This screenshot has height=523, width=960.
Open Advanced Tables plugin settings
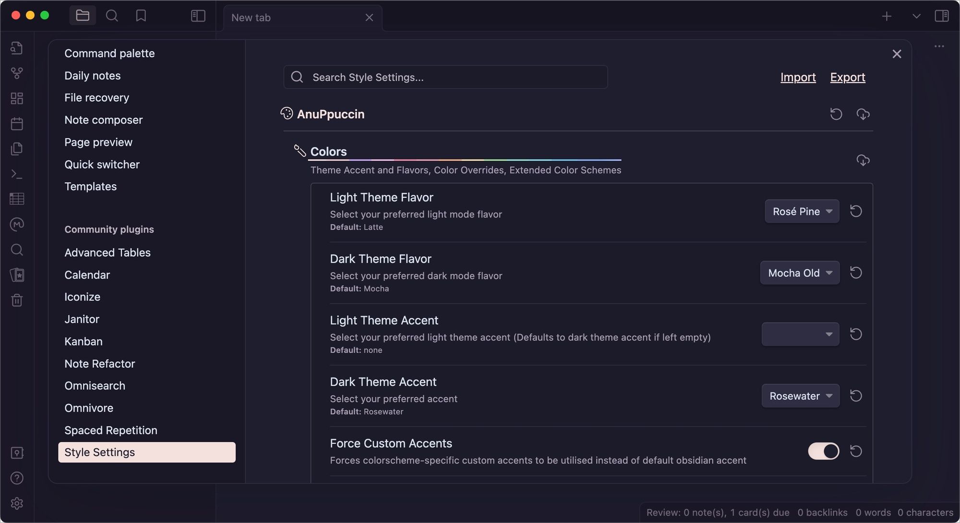click(x=107, y=252)
